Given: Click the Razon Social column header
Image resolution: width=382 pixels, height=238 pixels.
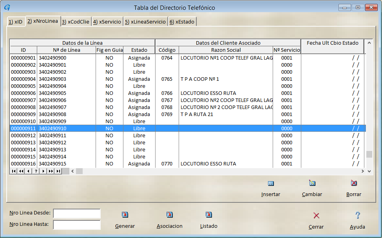Looking at the screenshot, I should pos(226,50).
